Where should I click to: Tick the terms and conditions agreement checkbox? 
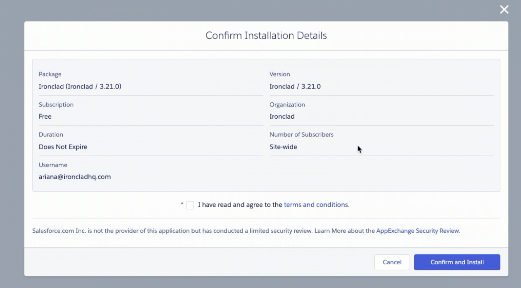click(x=190, y=205)
